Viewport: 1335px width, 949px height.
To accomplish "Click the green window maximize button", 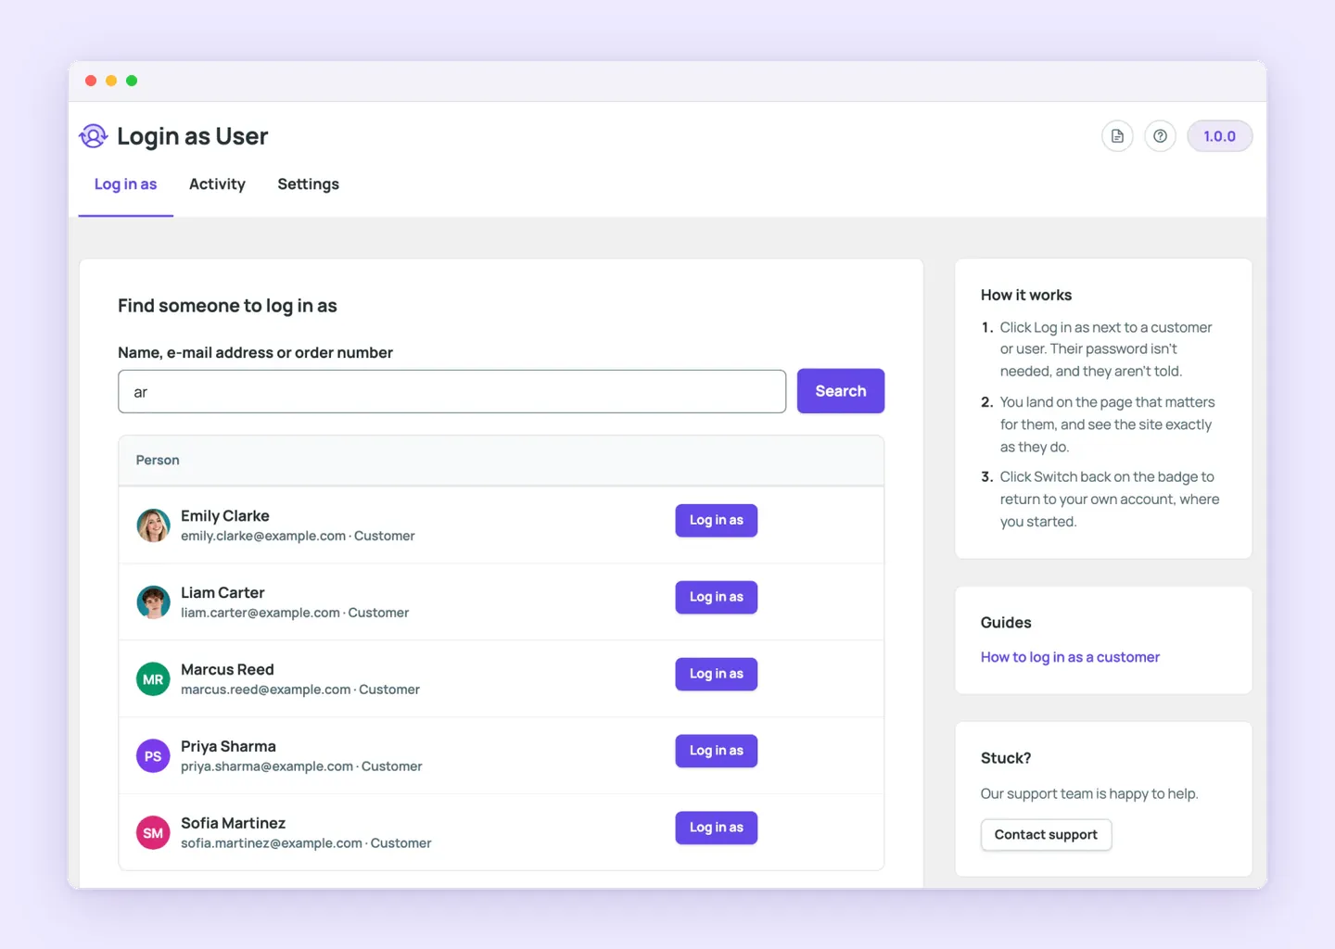I will click(x=132, y=81).
